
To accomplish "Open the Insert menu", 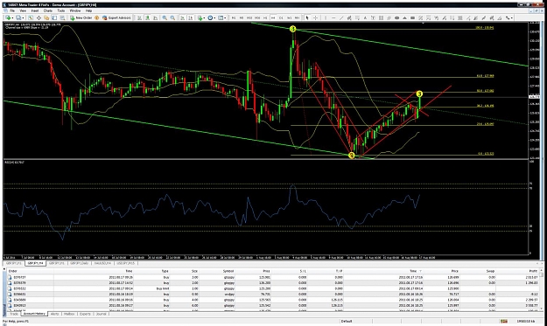I will 35,10.
